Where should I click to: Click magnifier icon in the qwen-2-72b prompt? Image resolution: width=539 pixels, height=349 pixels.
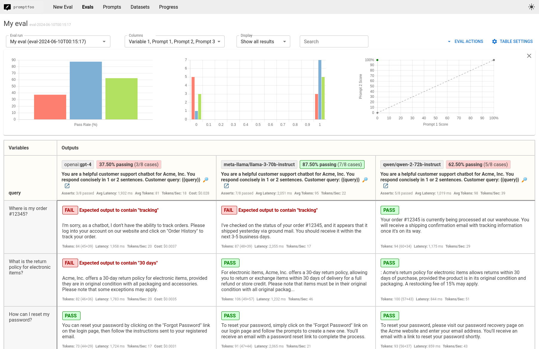(524, 180)
